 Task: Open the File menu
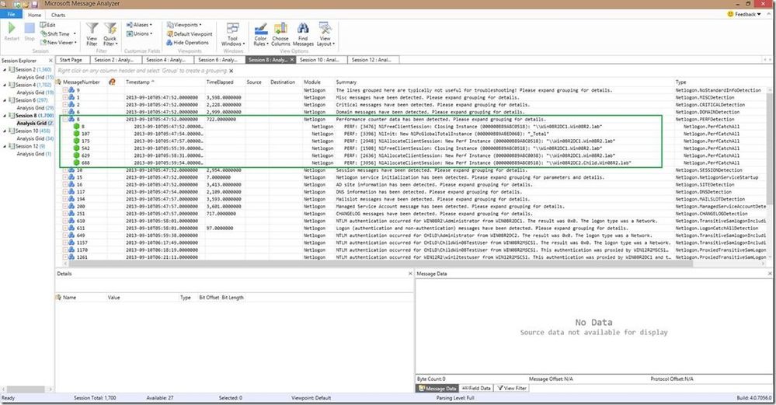point(11,14)
